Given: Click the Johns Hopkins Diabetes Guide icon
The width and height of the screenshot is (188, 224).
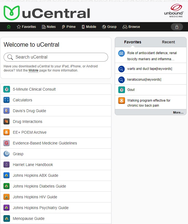Looking at the screenshot, I should (7, 186).
